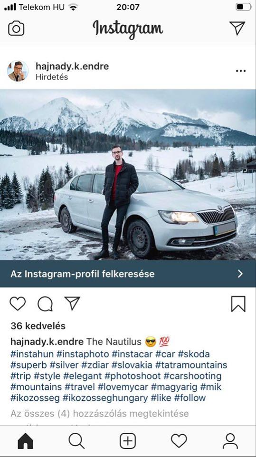This screenshot has width=256, height=457.
Task: Go to the Home tab
Action: pos(26,441)
